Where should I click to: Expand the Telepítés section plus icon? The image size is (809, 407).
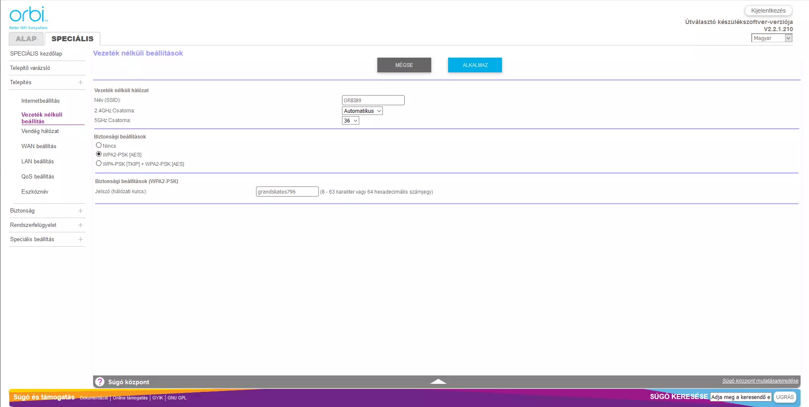pyautogui.click(x=80, y=82)
